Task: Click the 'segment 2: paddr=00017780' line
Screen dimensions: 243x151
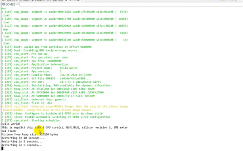Action: tap(65, 18)
